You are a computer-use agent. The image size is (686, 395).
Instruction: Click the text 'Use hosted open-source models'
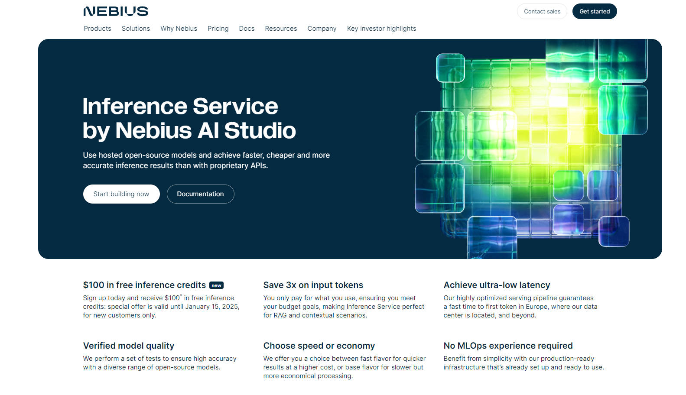140,155
